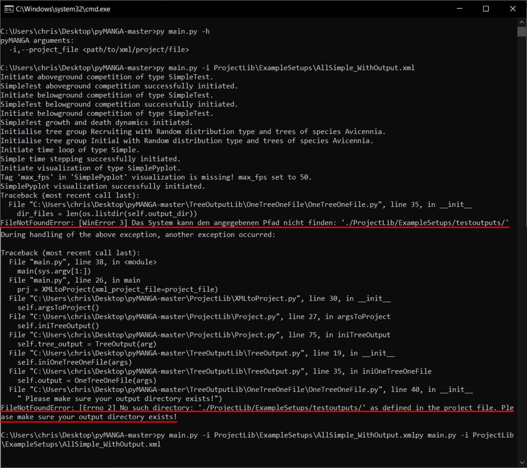527x468 pixels.
Task: Click the scrollbar down arrow
Action: click(x=521, y=462)
